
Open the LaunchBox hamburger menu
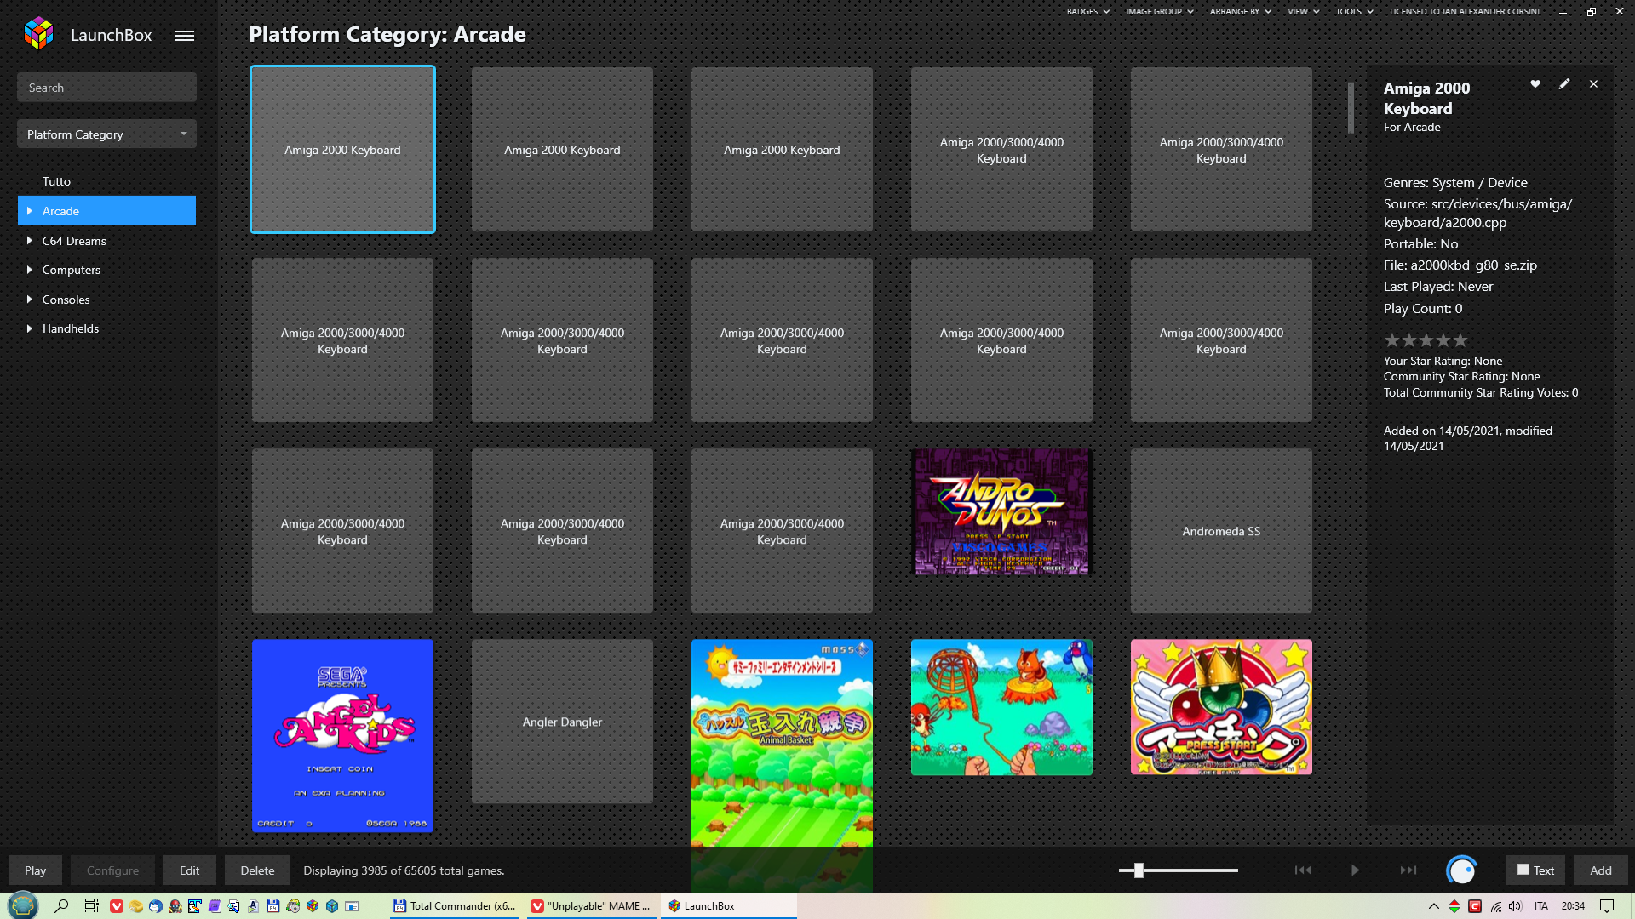(185, 36)
